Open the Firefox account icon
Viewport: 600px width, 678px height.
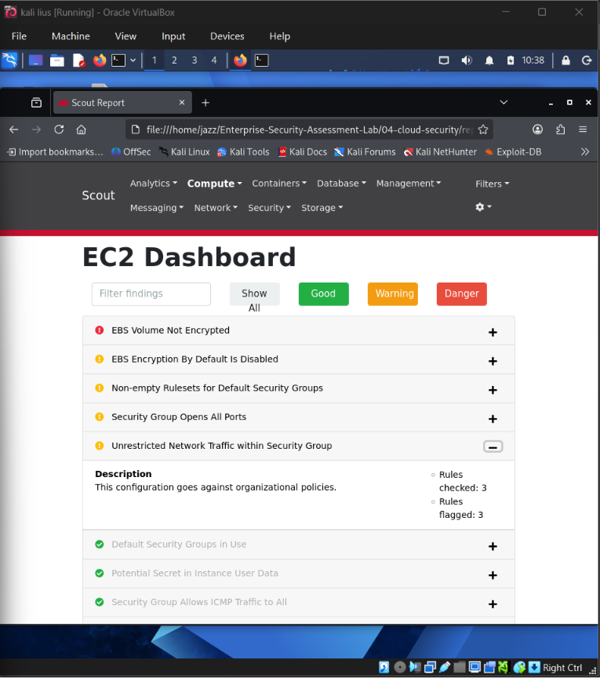[x=537, y=129]
